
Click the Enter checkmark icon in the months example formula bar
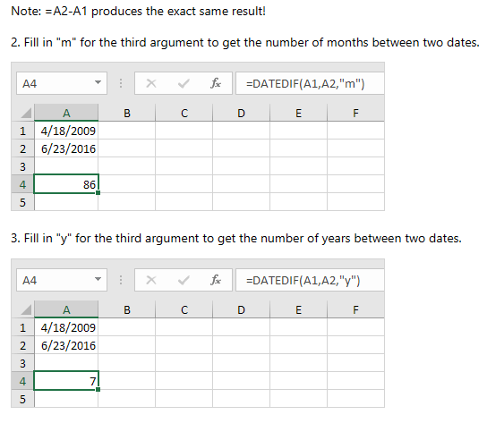point(184,83)
